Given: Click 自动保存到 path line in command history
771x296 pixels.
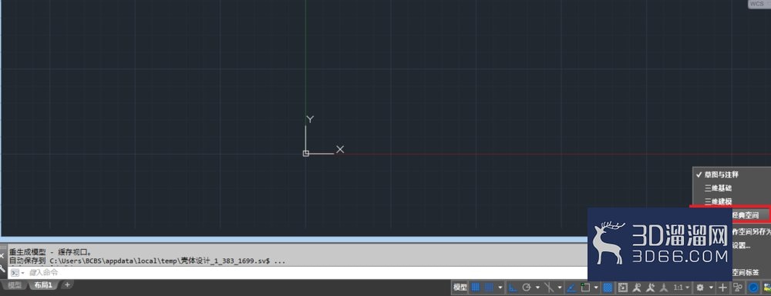Looking at the screenshot, I should point(146,261).
